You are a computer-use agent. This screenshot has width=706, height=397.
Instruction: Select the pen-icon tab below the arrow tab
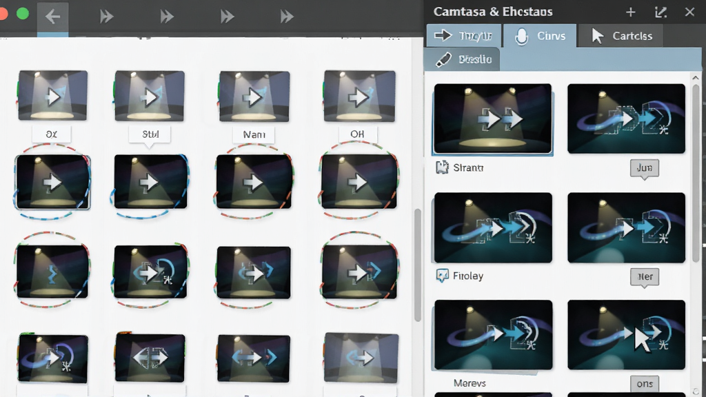462,59
